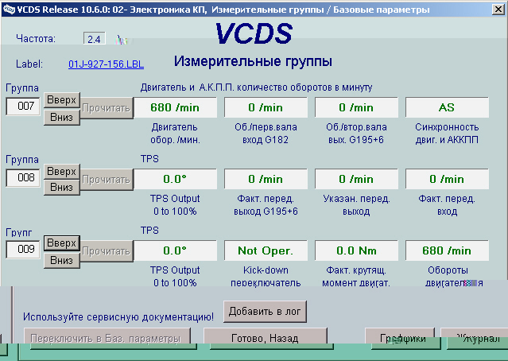Open the Журнал button
This screenshot has height=361, width=508.
pyautogui.click(x=475, y=338)
